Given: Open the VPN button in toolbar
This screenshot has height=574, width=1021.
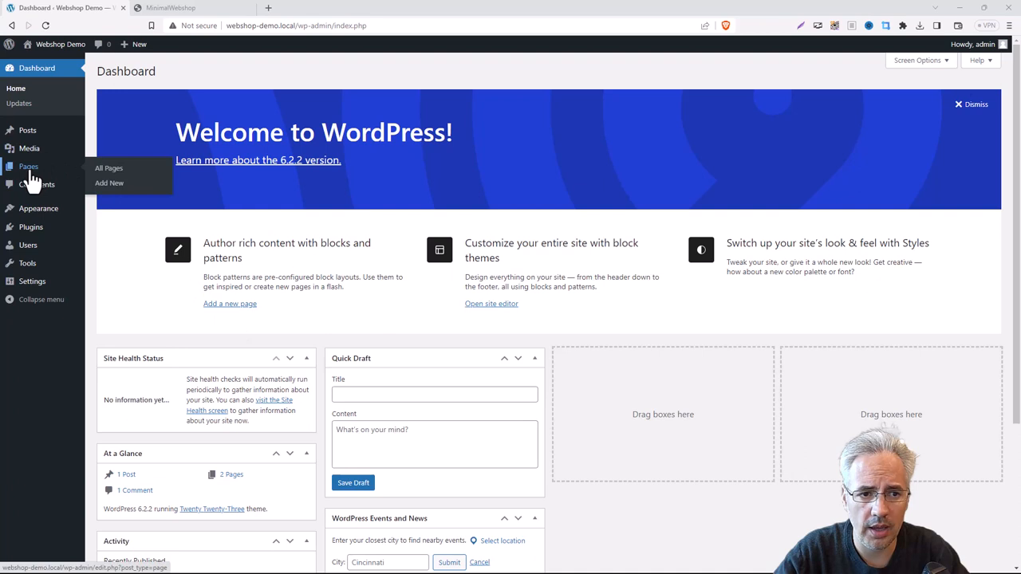Looking at the screenshot, I should [987, 26].
